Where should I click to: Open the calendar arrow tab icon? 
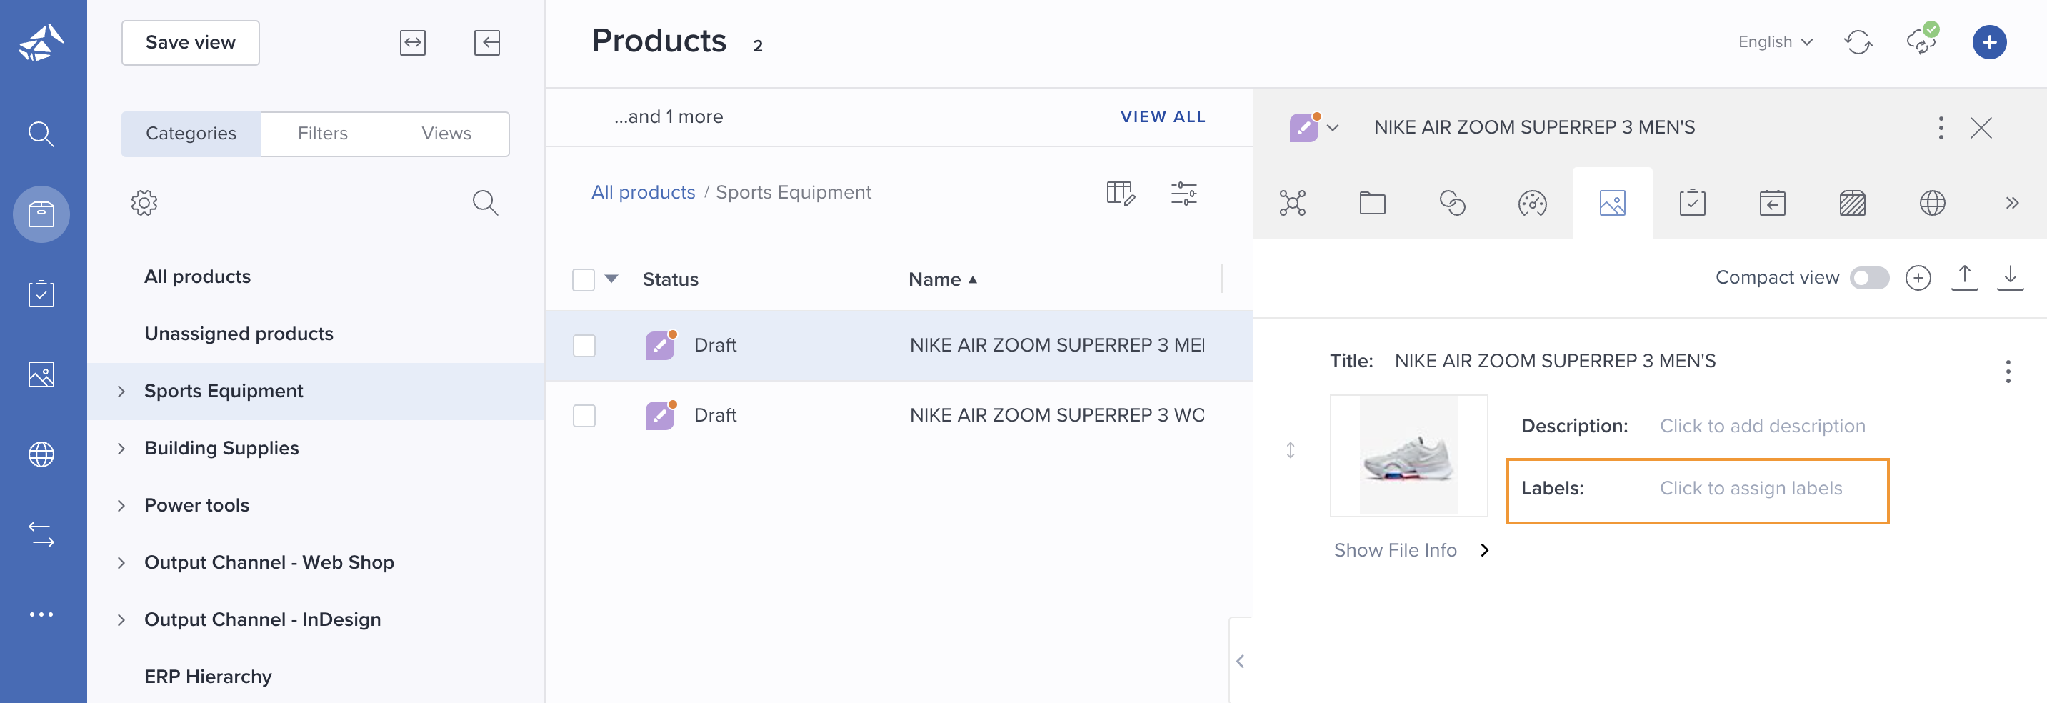pos(1773,204)
